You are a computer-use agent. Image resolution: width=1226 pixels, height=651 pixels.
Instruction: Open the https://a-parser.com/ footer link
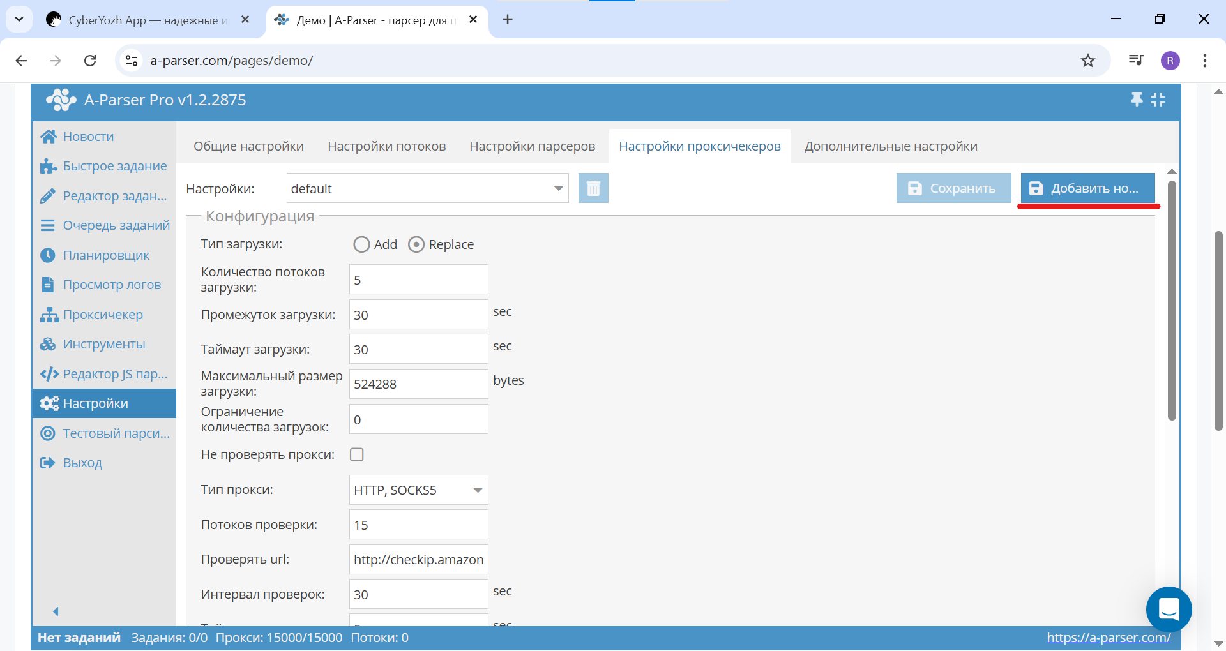pyautogui.click(x=1108, y=638)
